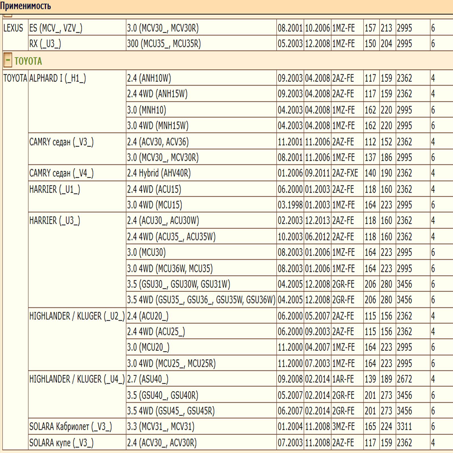Click HIGHLANDER / KLUGER (_U2_) model cell
Screen dimensions: 453x453
[x=77, y=316]
